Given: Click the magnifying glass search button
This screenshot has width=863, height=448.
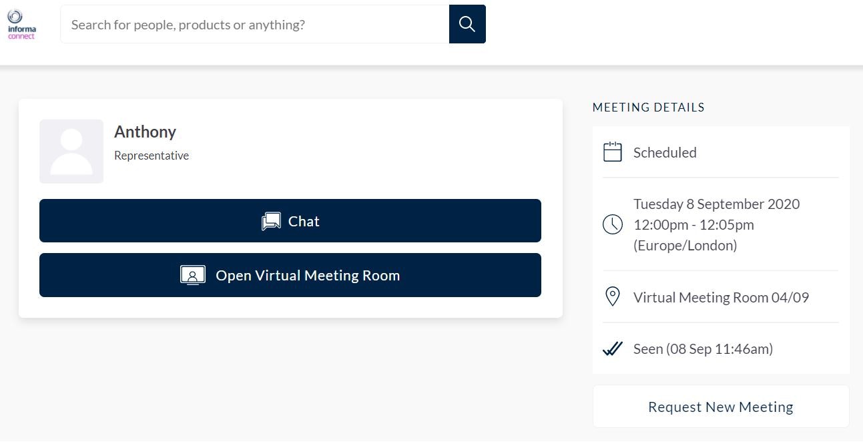Looking at the screenshot, I should [x=467, y=24].
